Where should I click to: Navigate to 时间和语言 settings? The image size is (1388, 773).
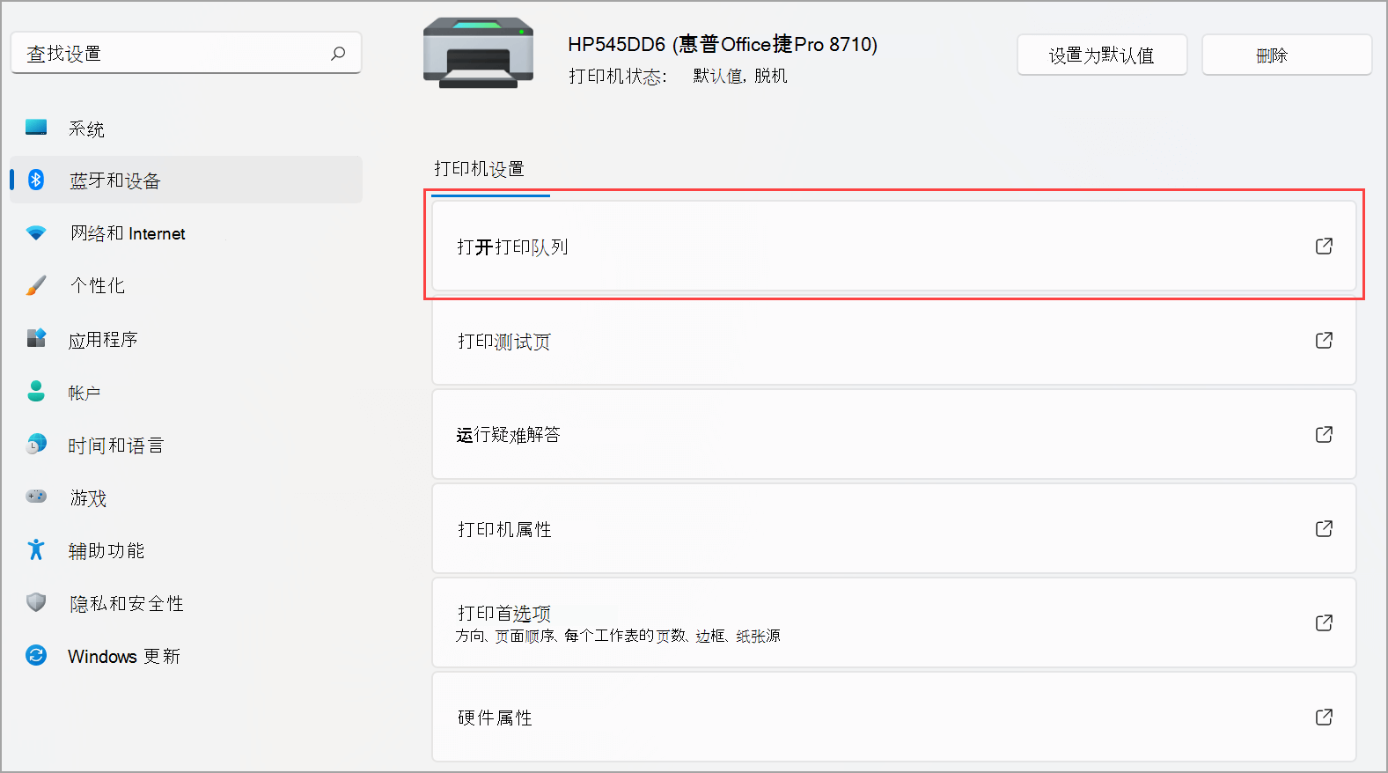pos(186,445)
